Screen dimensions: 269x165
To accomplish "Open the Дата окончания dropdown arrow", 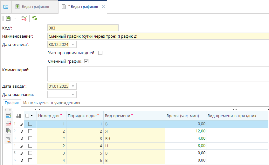I will pos(73,94).
